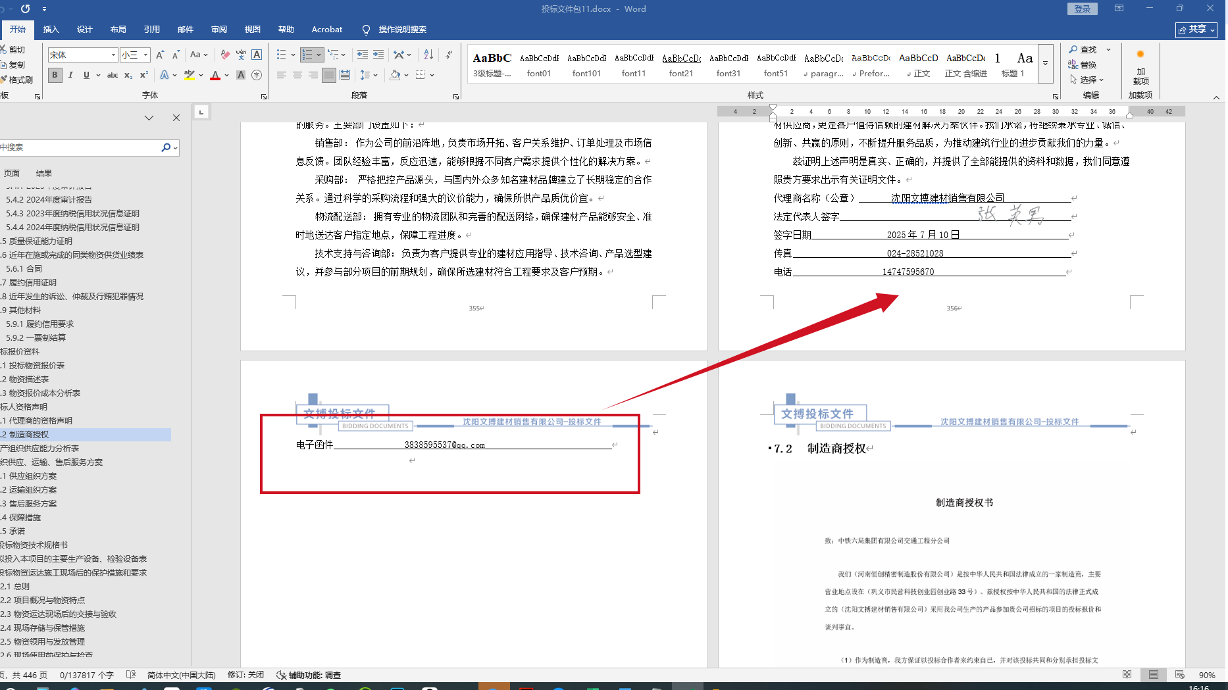Toggle underline formatting
The image size is (1228, 690).
[86, 75]
